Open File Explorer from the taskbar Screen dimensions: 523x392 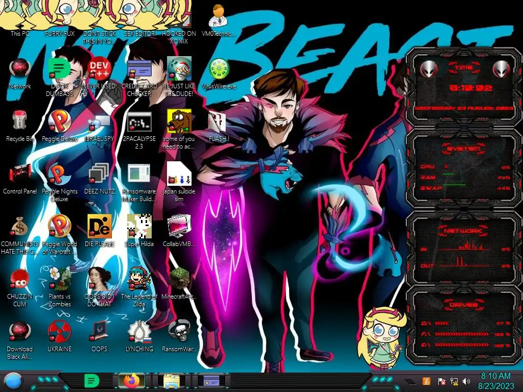(x=172, y=381)
